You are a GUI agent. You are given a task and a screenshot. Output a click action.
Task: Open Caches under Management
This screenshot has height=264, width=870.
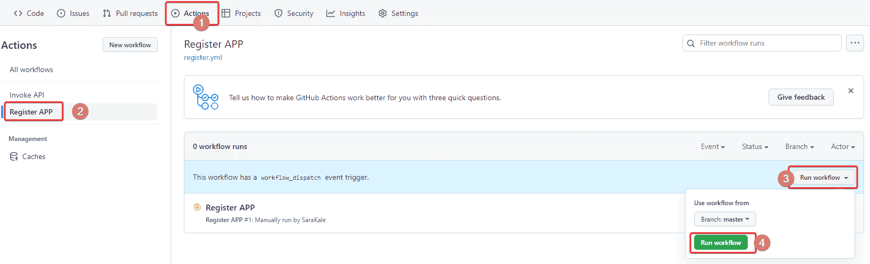click(33, 156)
